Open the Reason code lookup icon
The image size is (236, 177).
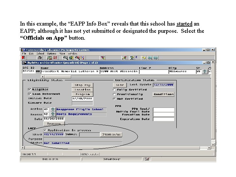tap(52, 114)
